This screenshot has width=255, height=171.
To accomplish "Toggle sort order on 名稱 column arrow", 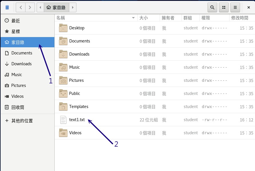I will [x=133, y=18].
